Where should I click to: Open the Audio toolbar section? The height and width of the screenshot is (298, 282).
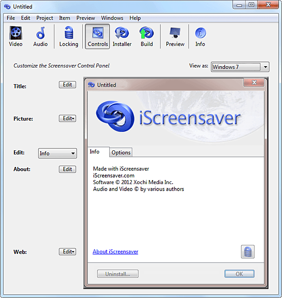pyautogui.click(x=40, y=36)
